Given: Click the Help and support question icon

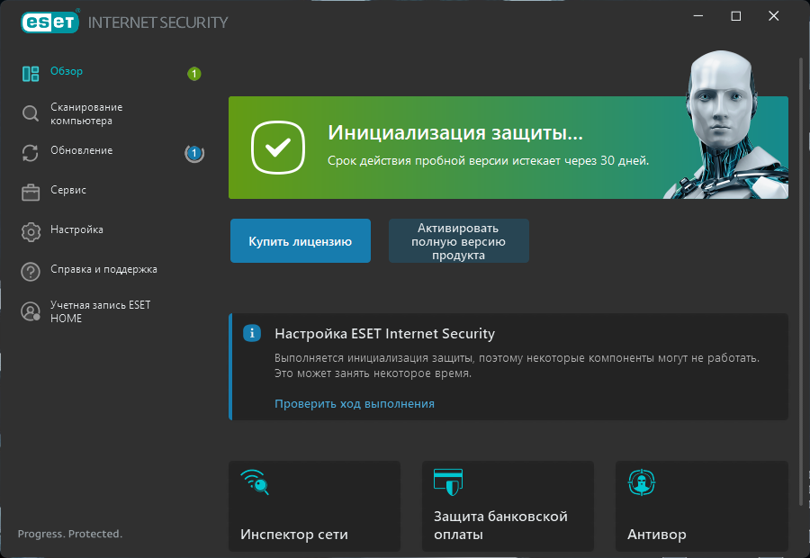Looking at the screenshot, I should [31, 272].
